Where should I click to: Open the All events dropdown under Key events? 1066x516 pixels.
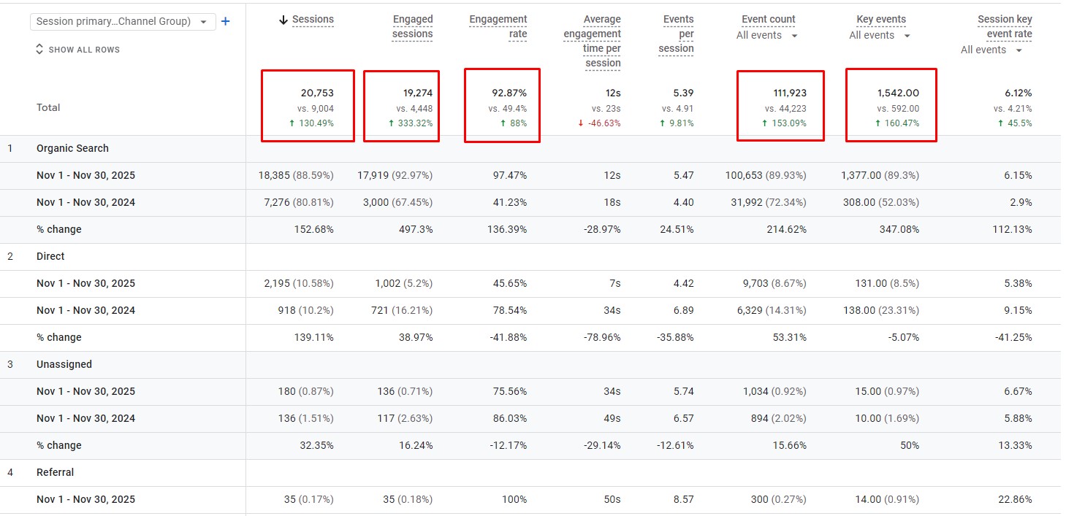[x=880, y=36]
